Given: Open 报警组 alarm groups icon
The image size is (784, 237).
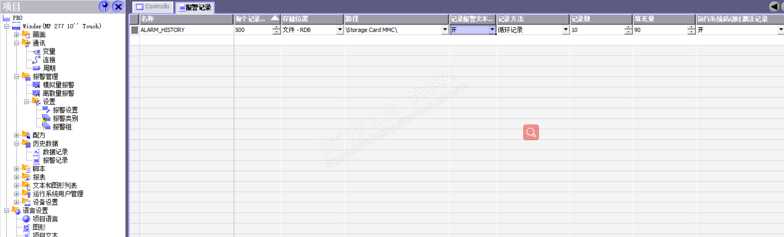Looking at the screenshot, I should coord(46,126).
